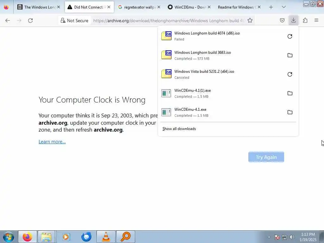Reload the current page
324x243 pixels.
click(x=30, y=21)
